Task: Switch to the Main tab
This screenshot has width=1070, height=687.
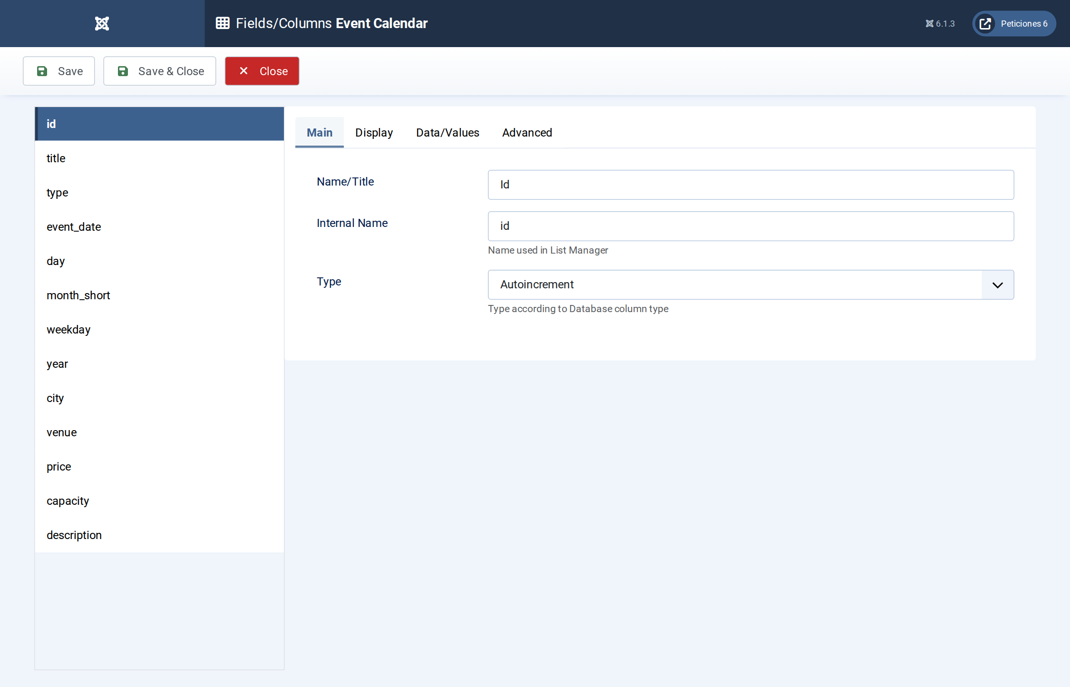Action: point(320,133)
